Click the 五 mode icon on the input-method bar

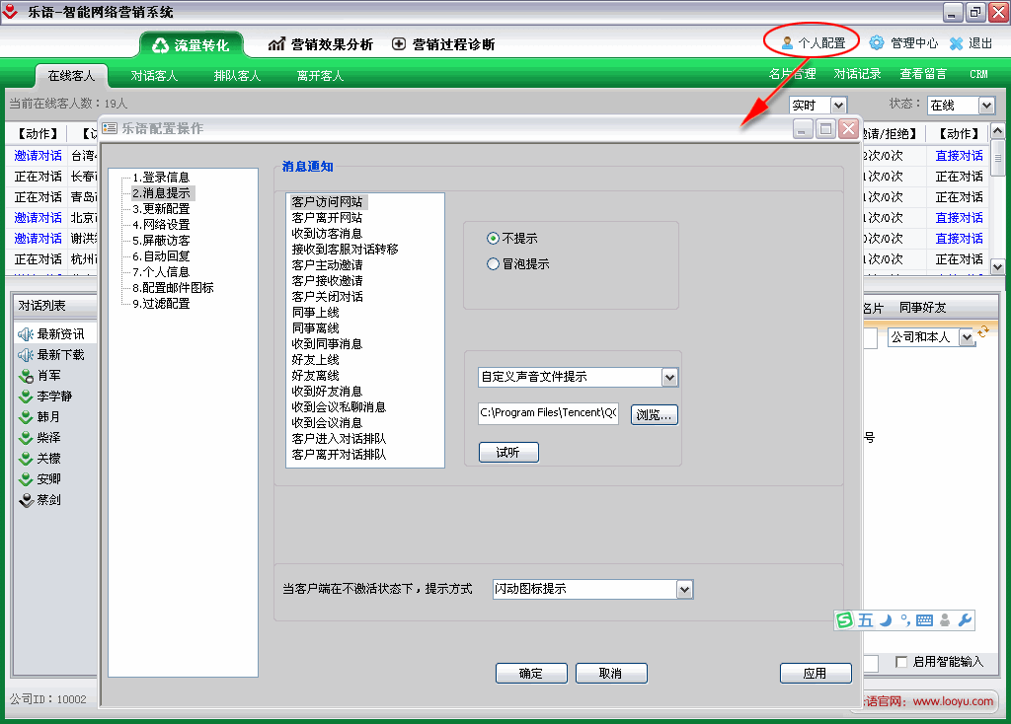click(x=865, y=619)
